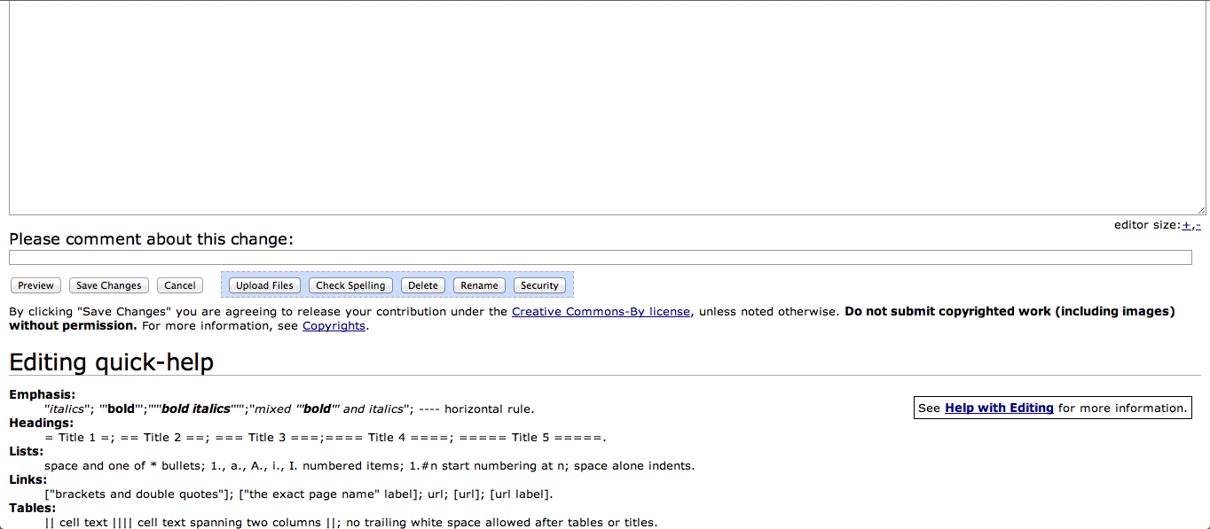This screenshot has width=1210, height=529.
Task: Open the Creative Commons-By license link
Action: pyautogui.click(x=601, y=312)
